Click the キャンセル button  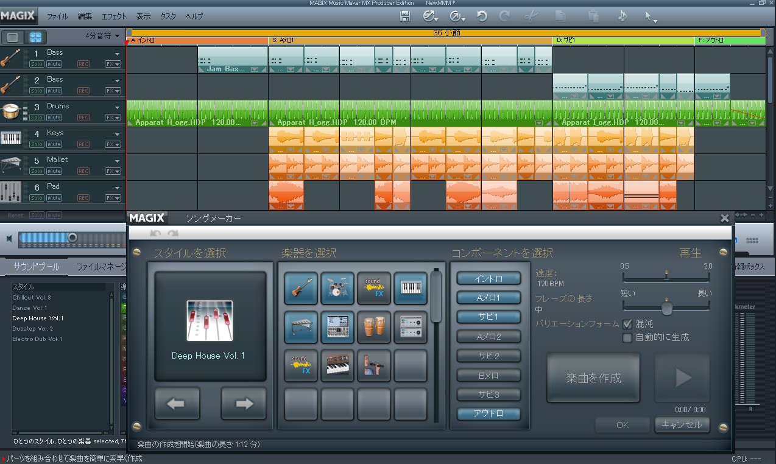point(682,425)
